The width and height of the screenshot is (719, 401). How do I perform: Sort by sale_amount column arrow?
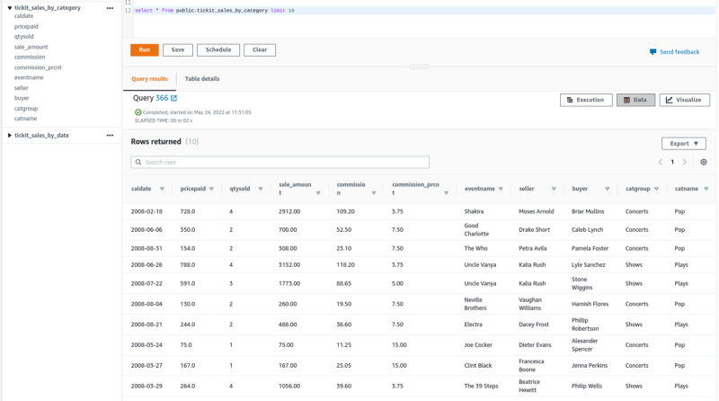pyautogui.click(x=318, y=193)
